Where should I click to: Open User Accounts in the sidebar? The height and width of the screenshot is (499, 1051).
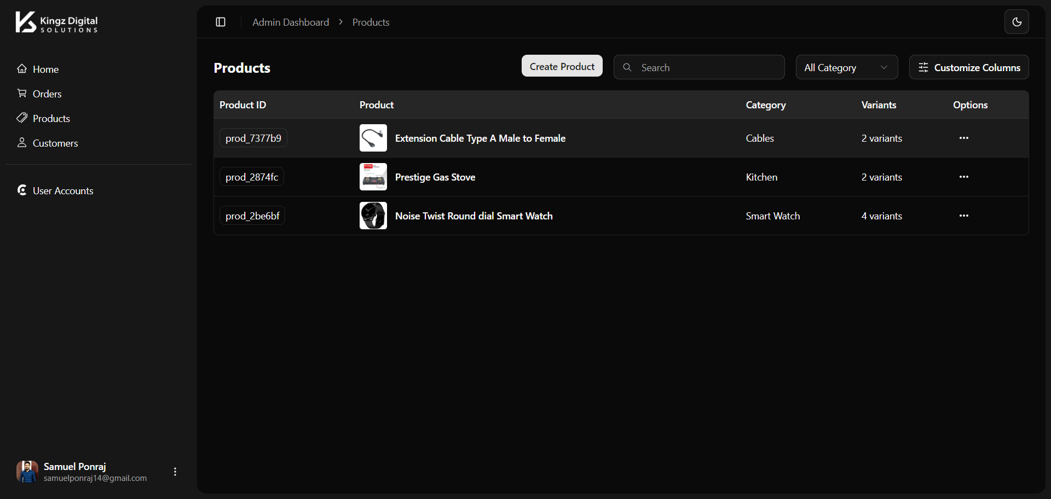tap(63, 191)
